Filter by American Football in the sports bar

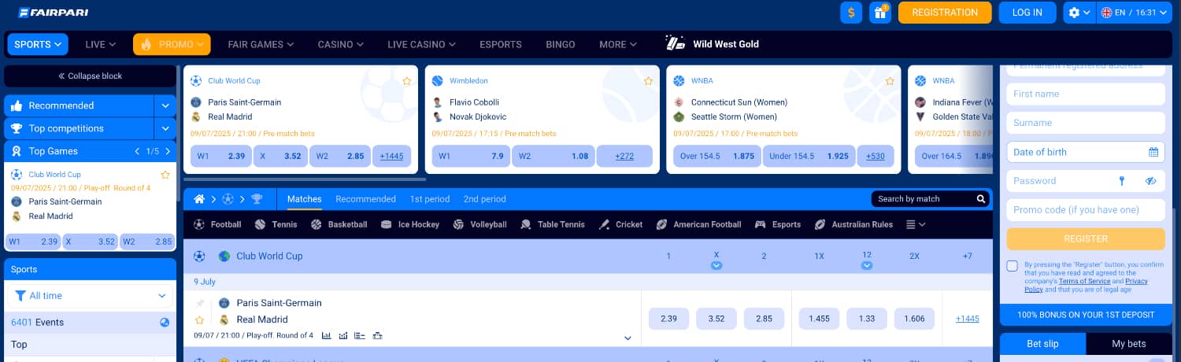(x=698, y=224)
